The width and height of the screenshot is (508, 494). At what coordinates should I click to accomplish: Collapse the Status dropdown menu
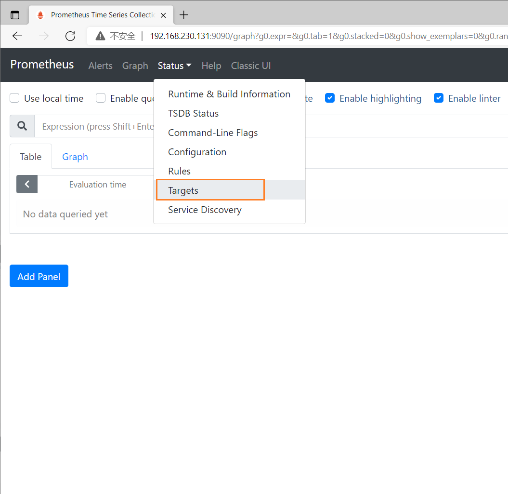click(175, 66)
